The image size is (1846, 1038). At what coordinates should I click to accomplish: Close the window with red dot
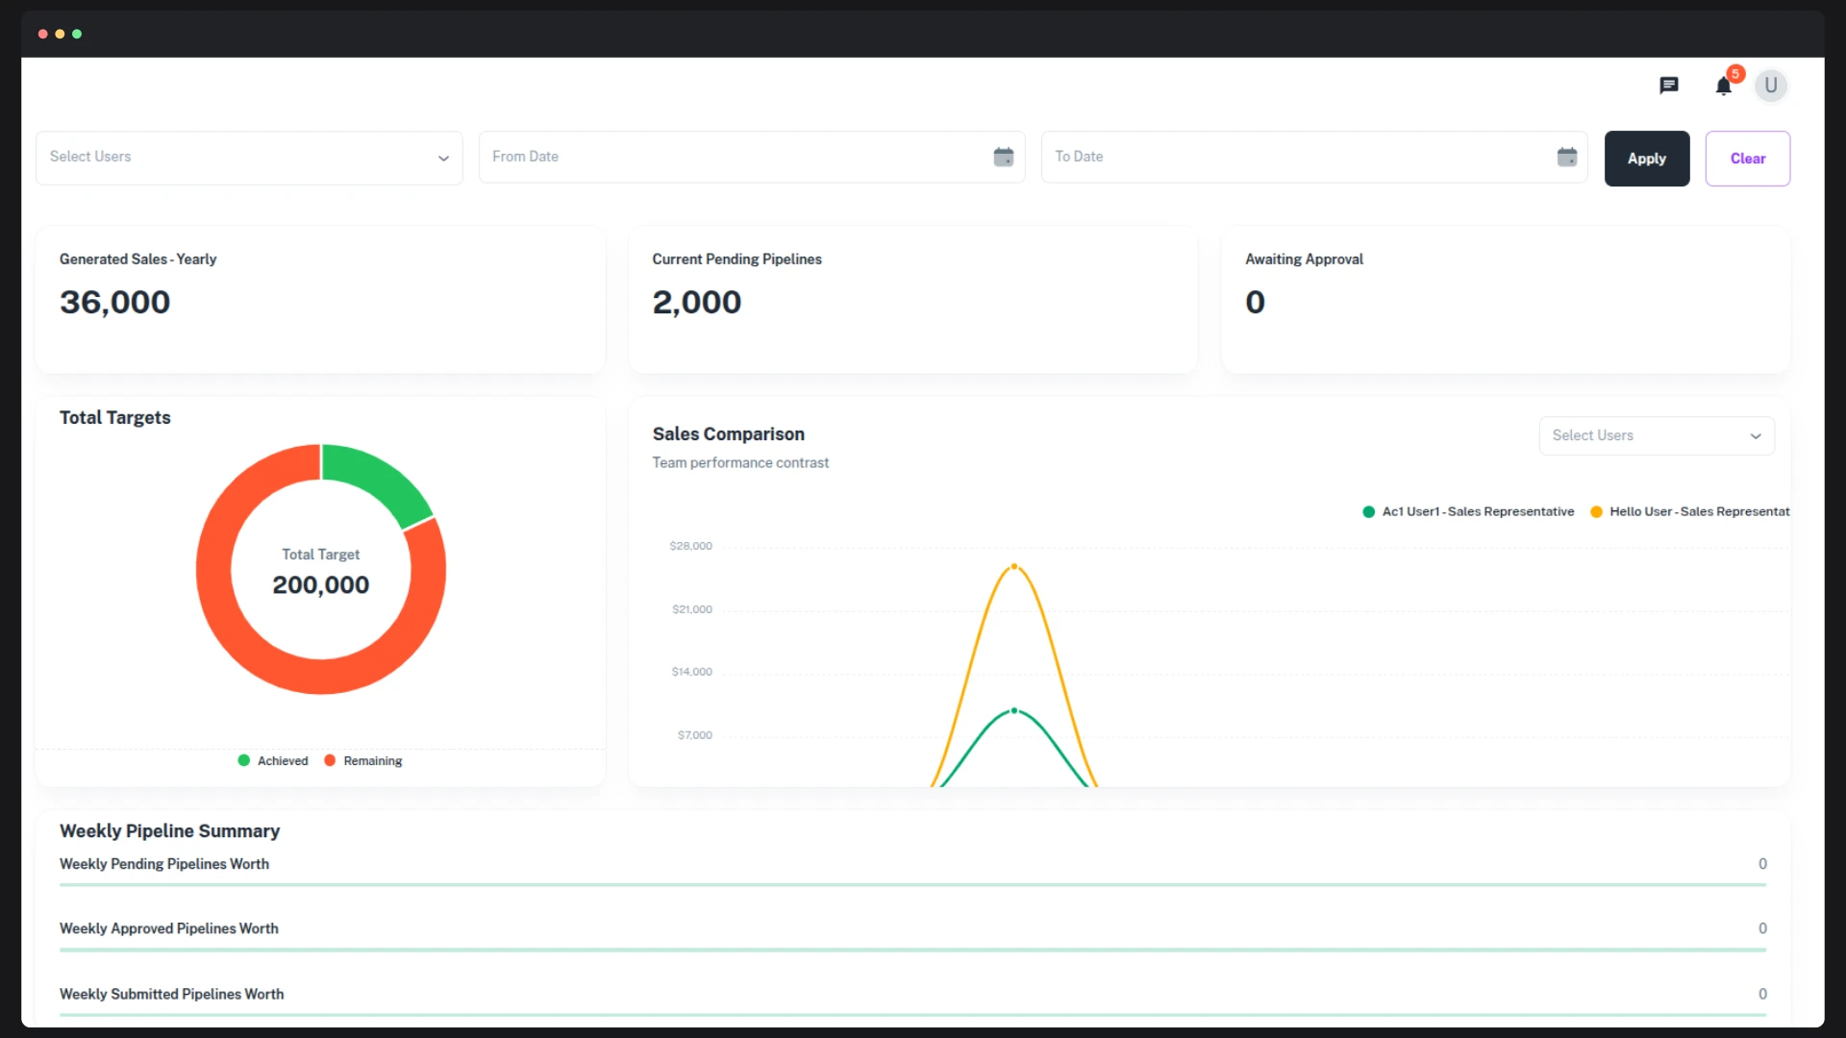42,34
